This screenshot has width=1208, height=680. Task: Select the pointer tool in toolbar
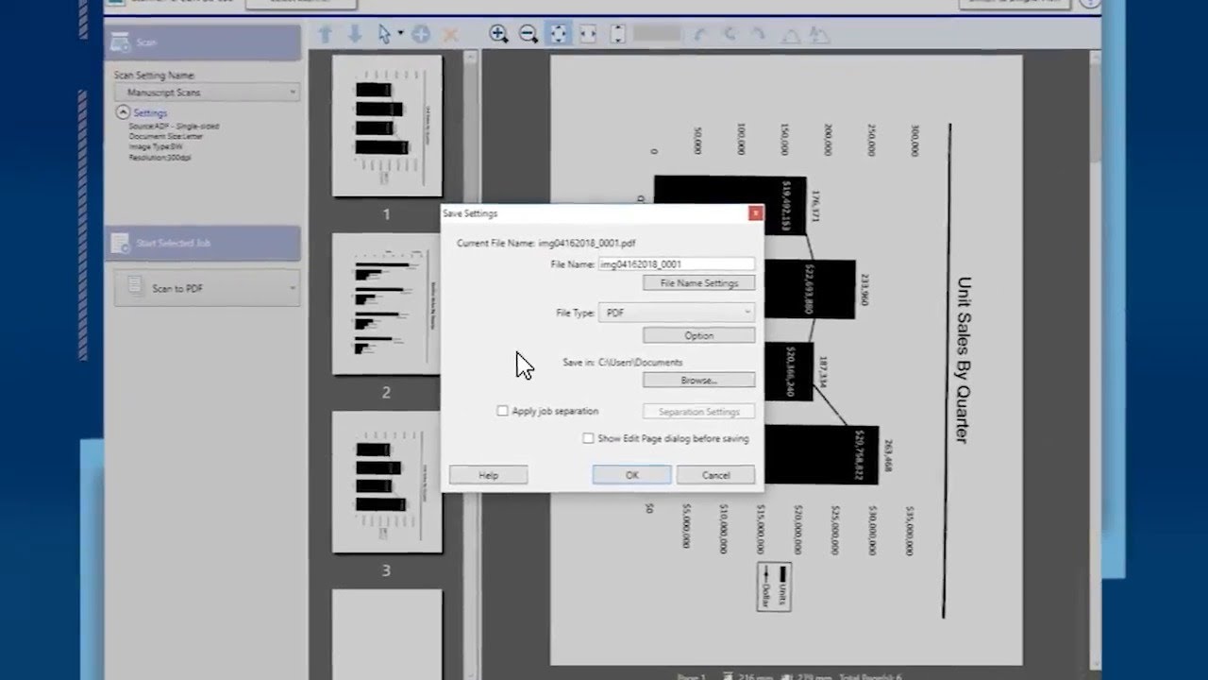point(384,34)
